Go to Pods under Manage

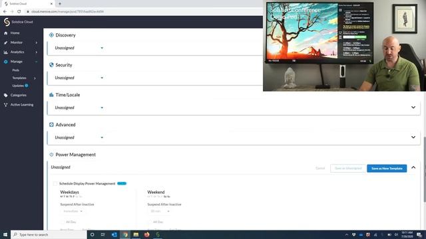point(16,70)
